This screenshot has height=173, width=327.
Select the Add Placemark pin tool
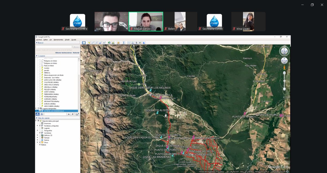89,43
